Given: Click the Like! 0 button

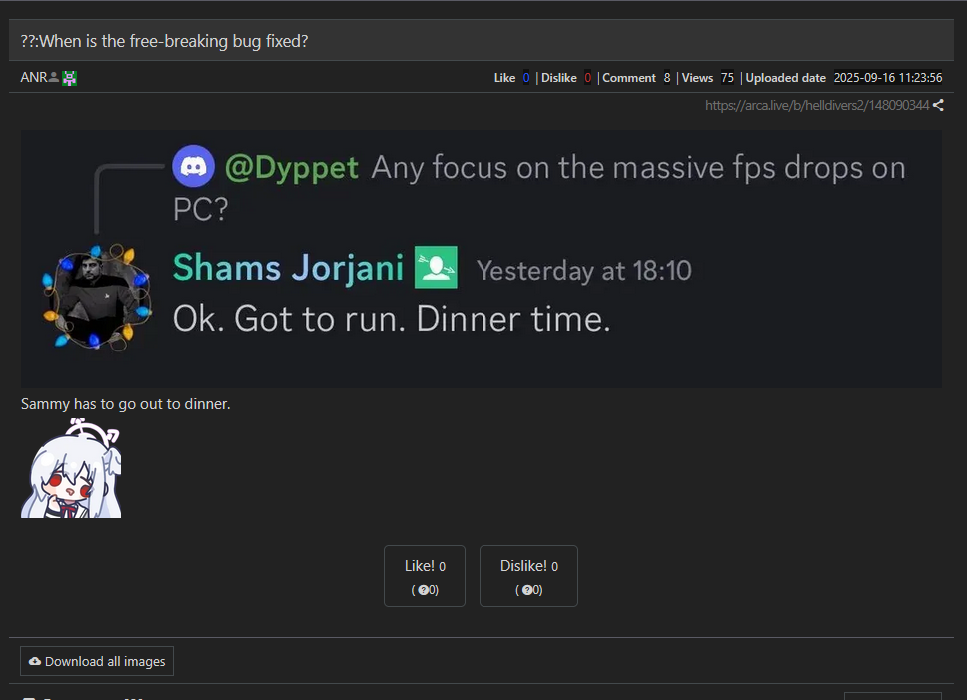Looking at the screenshot, I should click(x=425, y=576).
